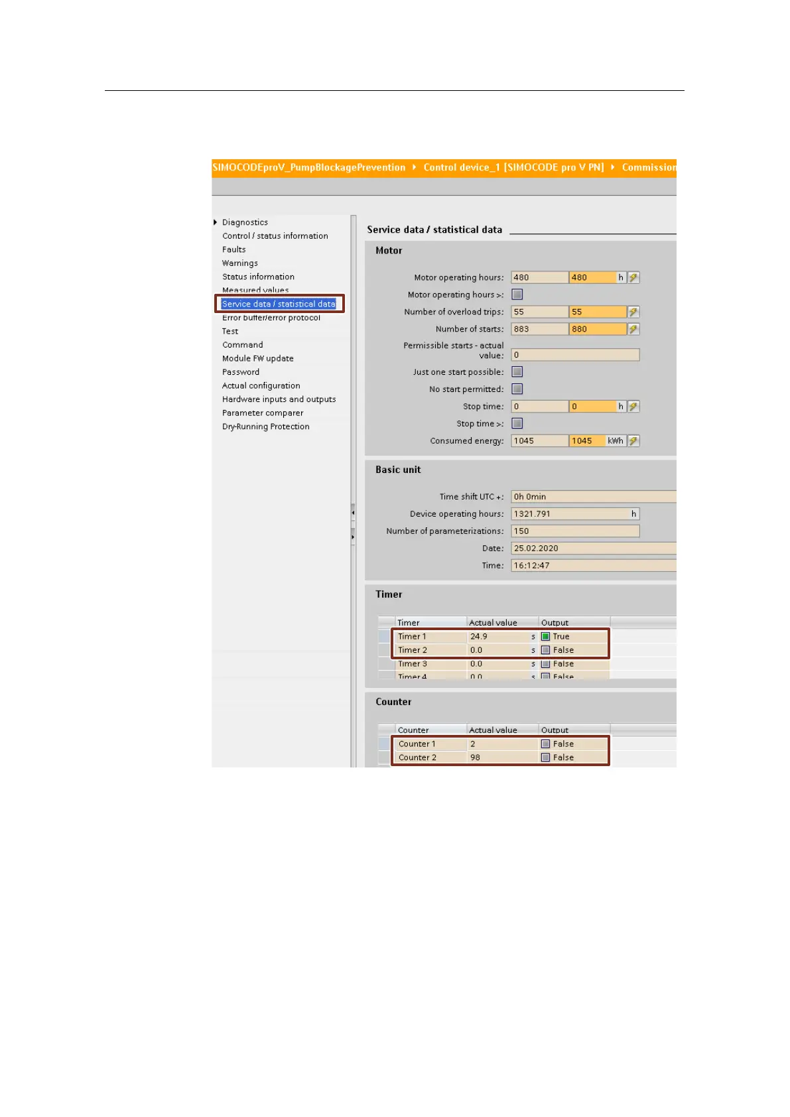Toggle the 'Just one start possible' checkbox
The width and height of the screenshot is (790, 1117).
click(x=517, y=372)
